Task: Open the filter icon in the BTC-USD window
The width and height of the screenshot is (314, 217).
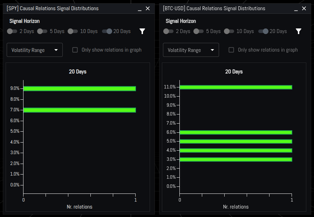Action: [298, 31]
